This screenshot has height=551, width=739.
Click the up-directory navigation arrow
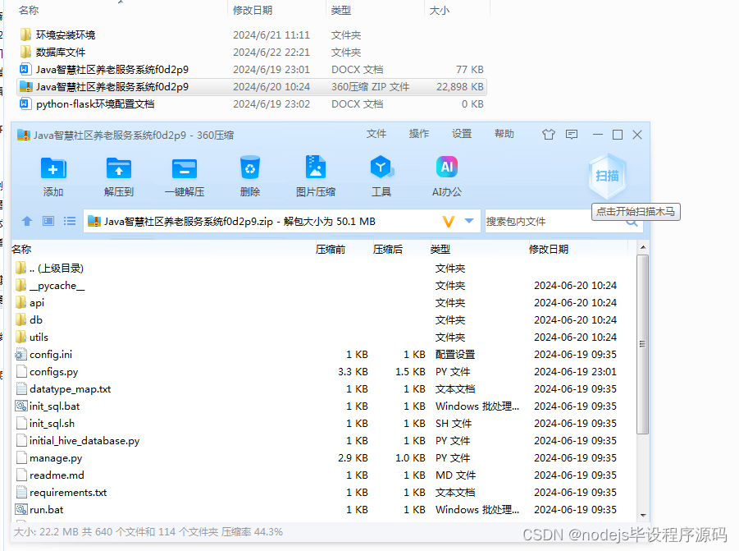[26, 222]
